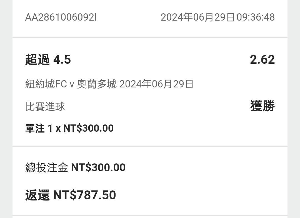Select the 09:36:48 timestamp in the header

click(256, 17)
